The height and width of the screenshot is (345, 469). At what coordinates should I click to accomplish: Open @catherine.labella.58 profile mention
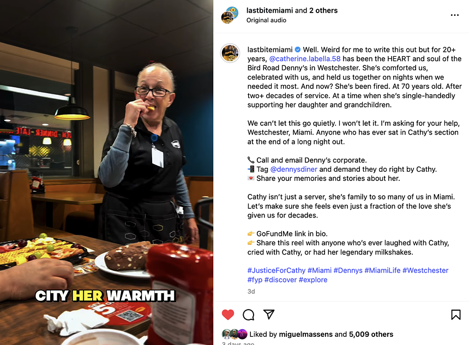305,59
